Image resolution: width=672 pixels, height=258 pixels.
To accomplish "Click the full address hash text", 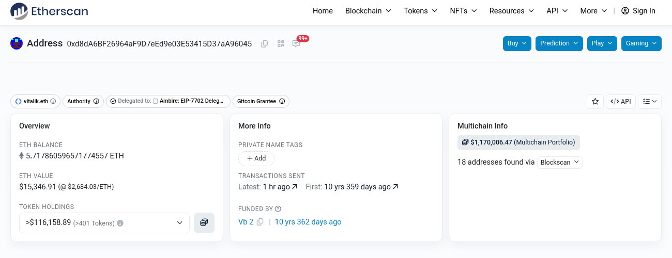I will (159, 44).
